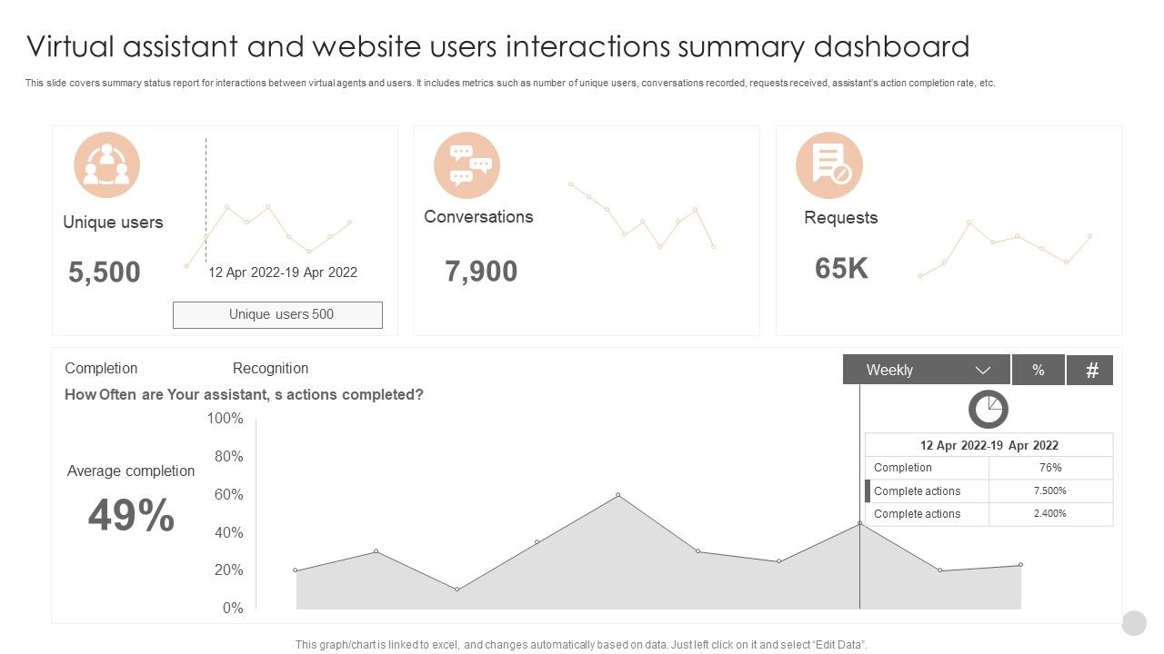
Task: Click the Requests document icon
Action: pos(829,165)
